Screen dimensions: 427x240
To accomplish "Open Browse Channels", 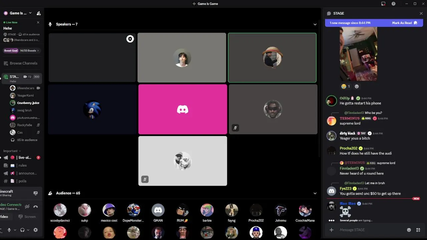I will coord(21,63).
